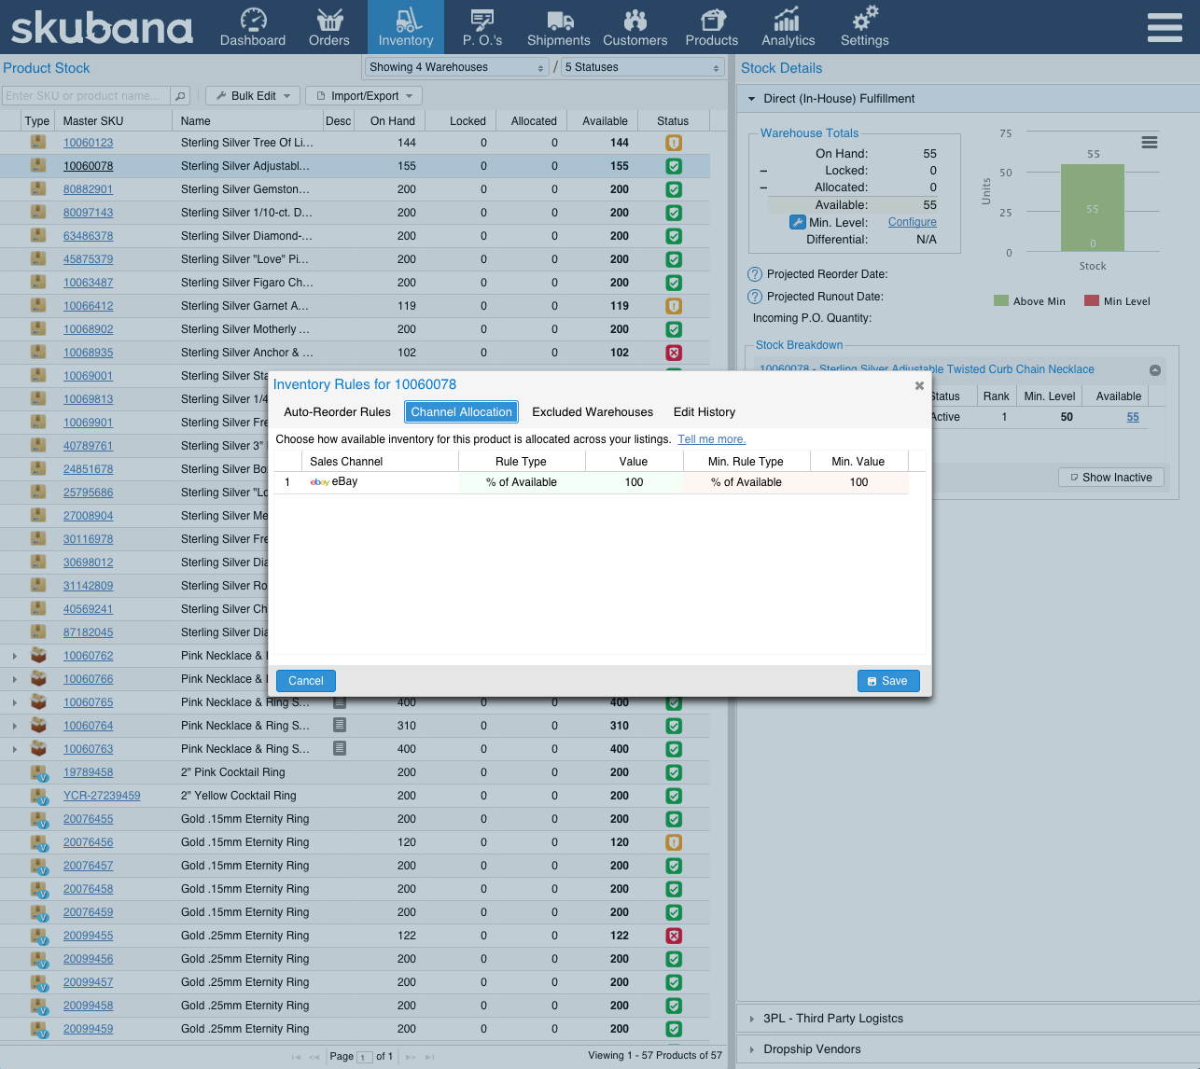The height and width of the screenshot is (1069, 1200).
Task: Open the Showing 4 Warehouses dropdown
Action: [x=456, y=67]
